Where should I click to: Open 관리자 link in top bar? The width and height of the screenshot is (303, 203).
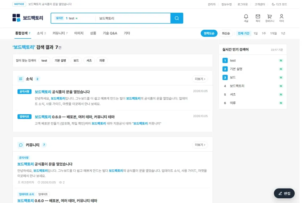click(212, 4)
